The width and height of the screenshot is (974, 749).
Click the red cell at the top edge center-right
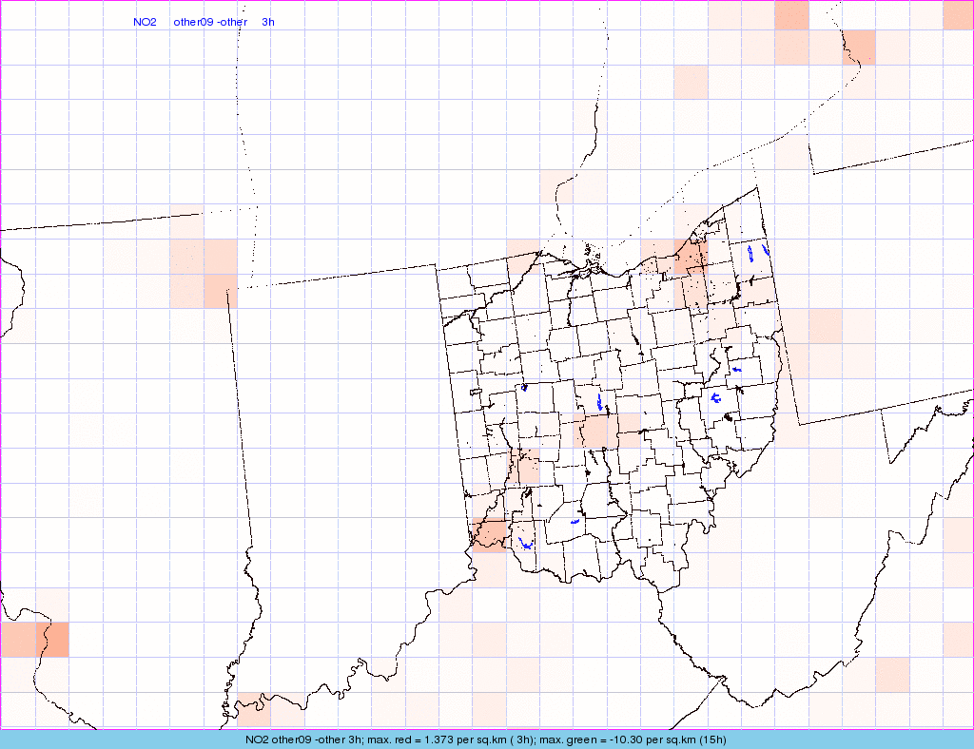coord(791,15)
